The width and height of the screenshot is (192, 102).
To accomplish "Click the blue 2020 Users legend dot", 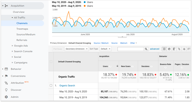I will point(85,2).
